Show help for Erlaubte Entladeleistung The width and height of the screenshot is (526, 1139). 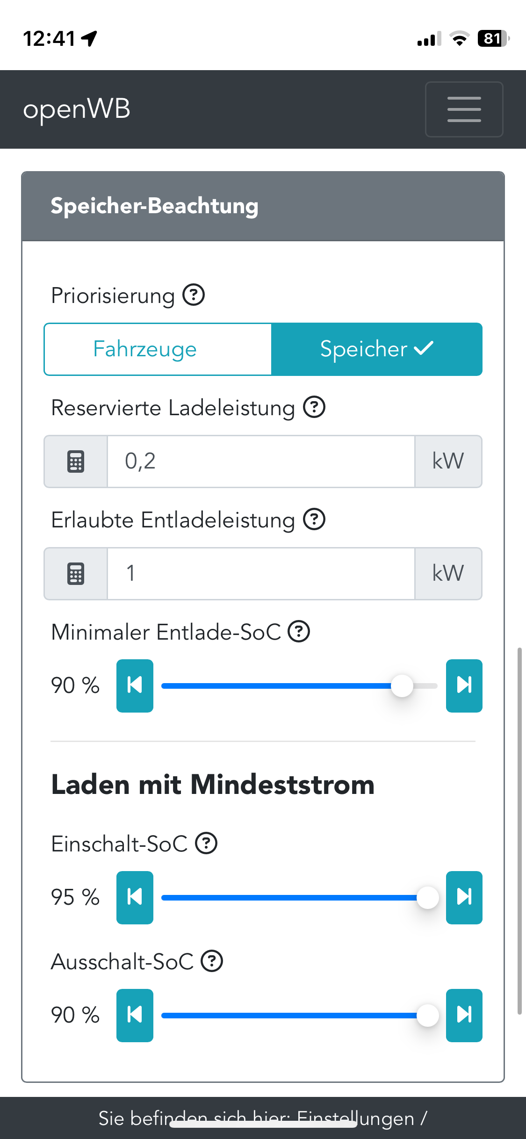coord(314,519)
